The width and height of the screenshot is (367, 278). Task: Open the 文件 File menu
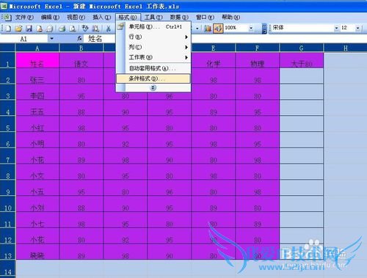point(24,18)
